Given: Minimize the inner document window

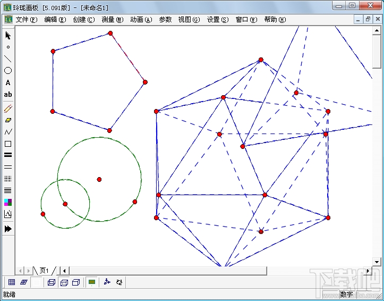Looking at the screenshot, I should click(x=358, y=19).
